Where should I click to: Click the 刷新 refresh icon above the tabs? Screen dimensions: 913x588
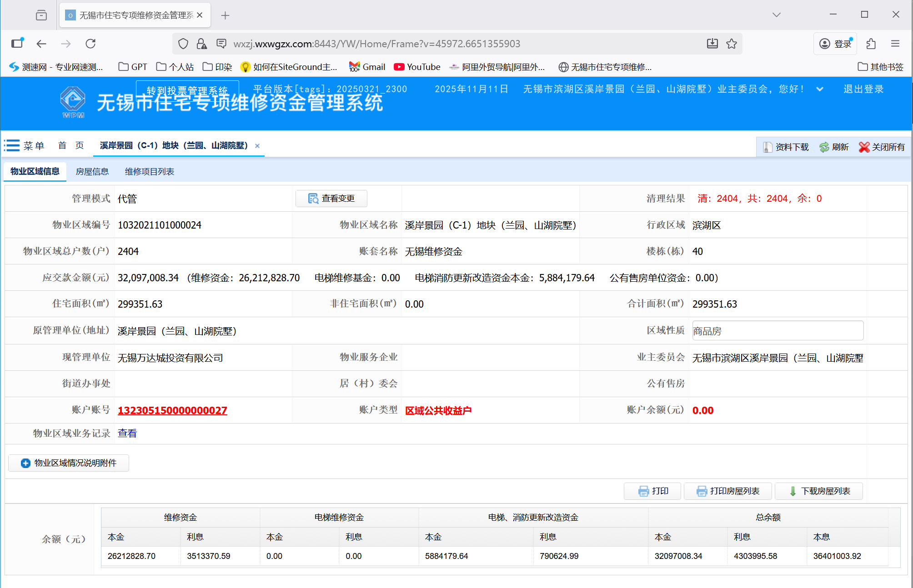coord(824,147)
